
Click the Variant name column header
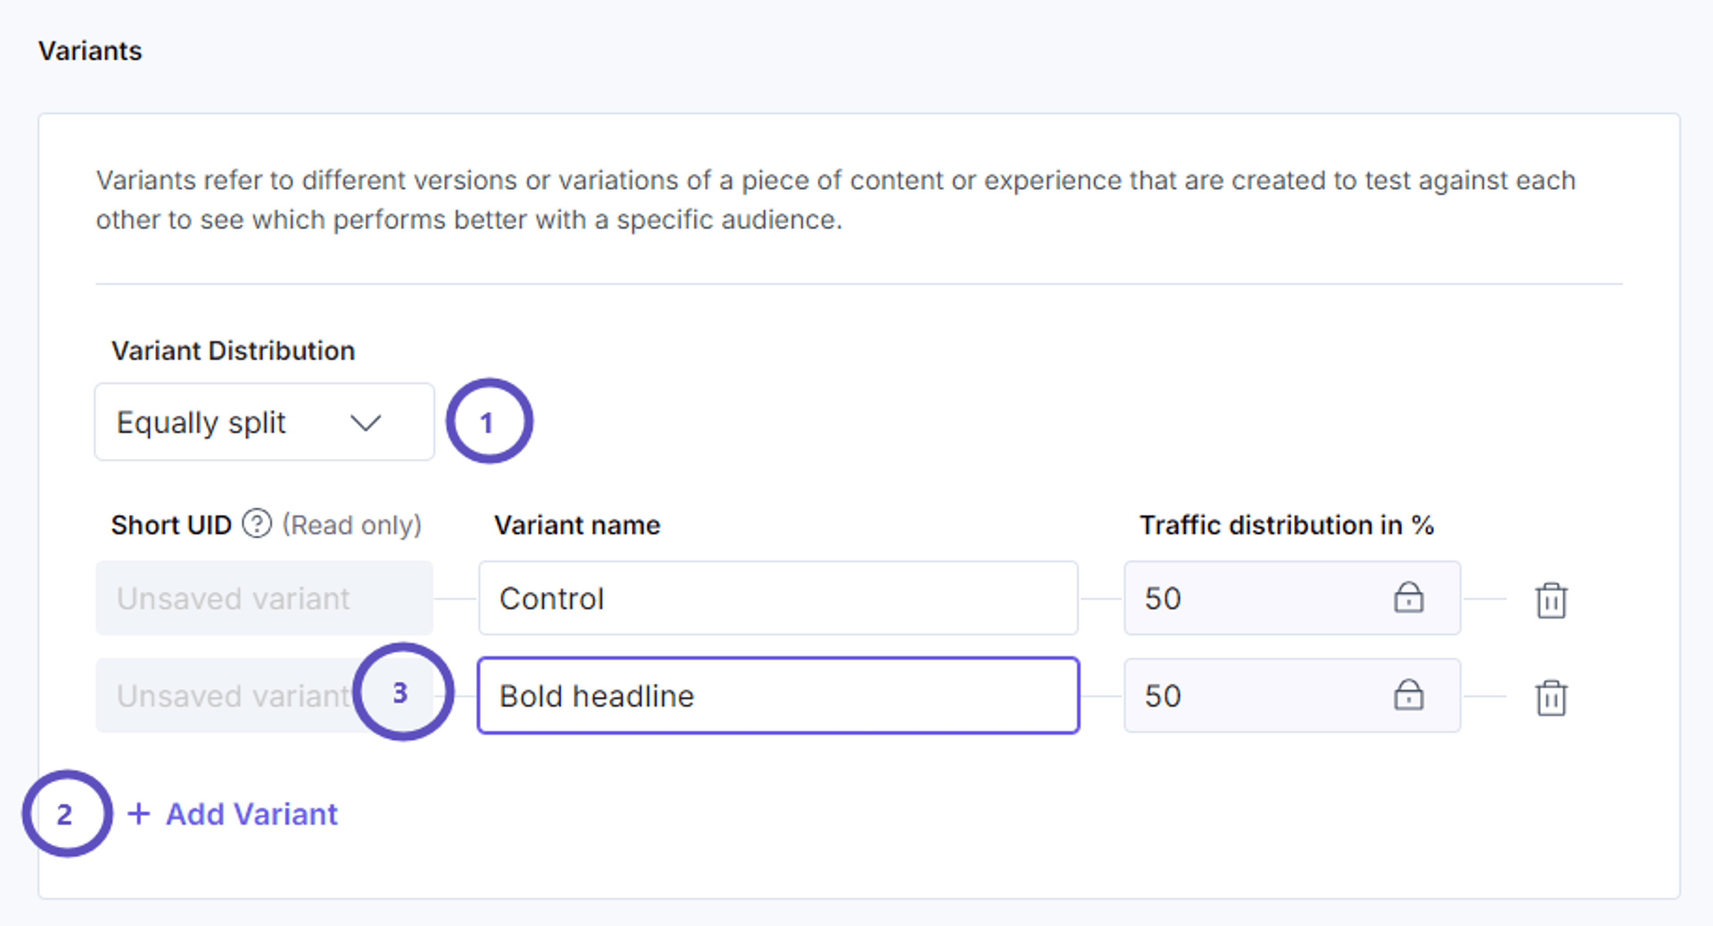pyautogui.click(x=576, y=524)
